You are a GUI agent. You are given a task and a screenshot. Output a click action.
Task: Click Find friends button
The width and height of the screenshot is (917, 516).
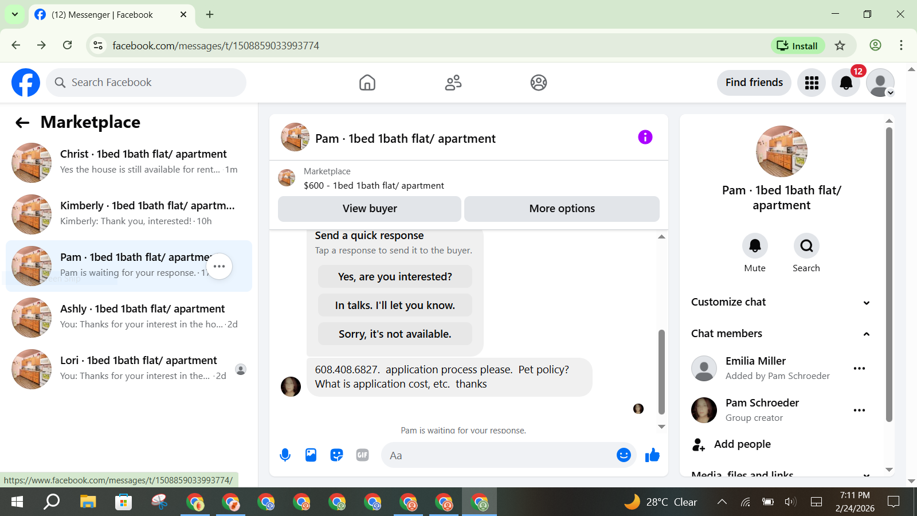tap(754, 83)
